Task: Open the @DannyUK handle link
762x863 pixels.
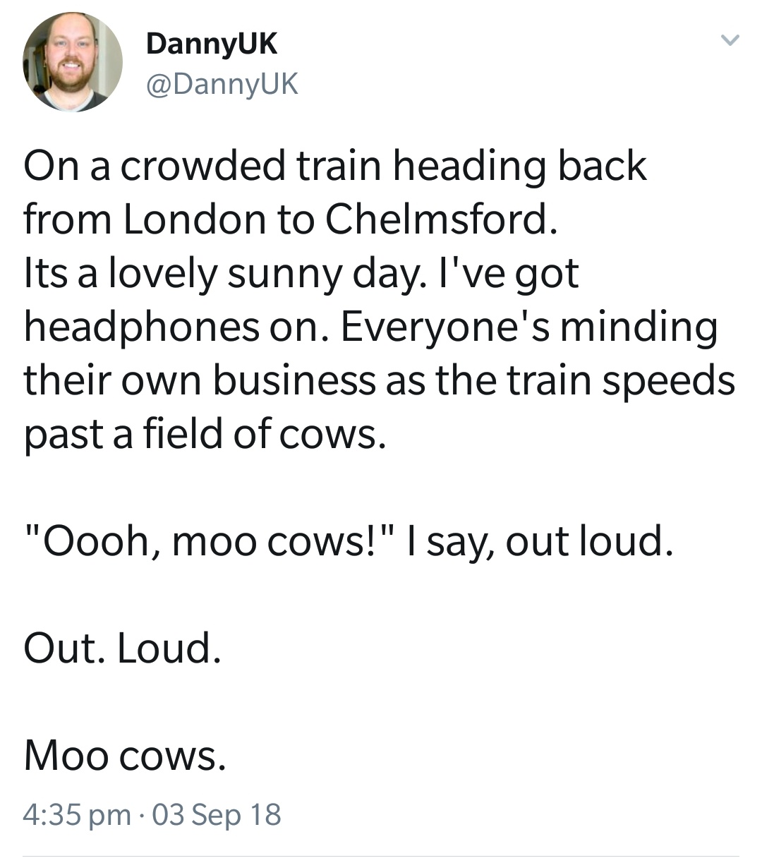Action: point(222,85)
